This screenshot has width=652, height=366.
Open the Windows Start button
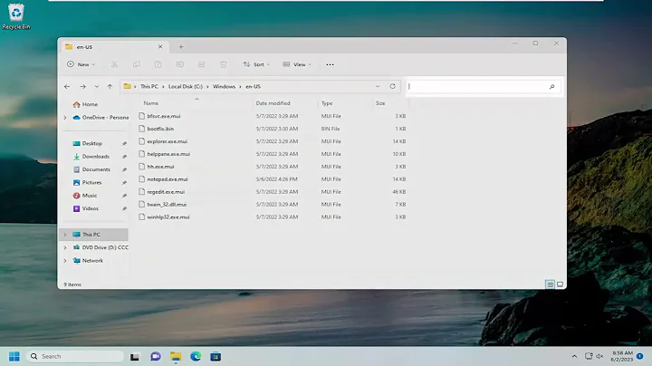[14, 356]
